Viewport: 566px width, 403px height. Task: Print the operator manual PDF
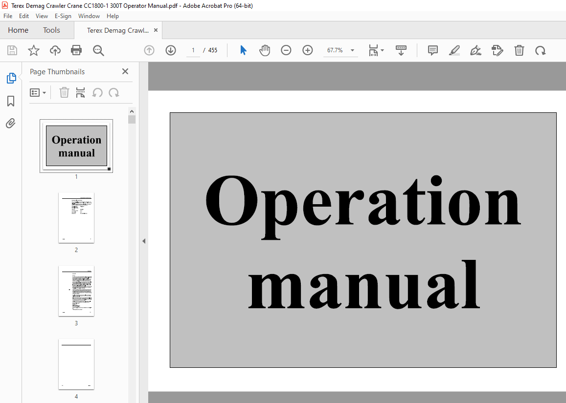click(76, 50)
